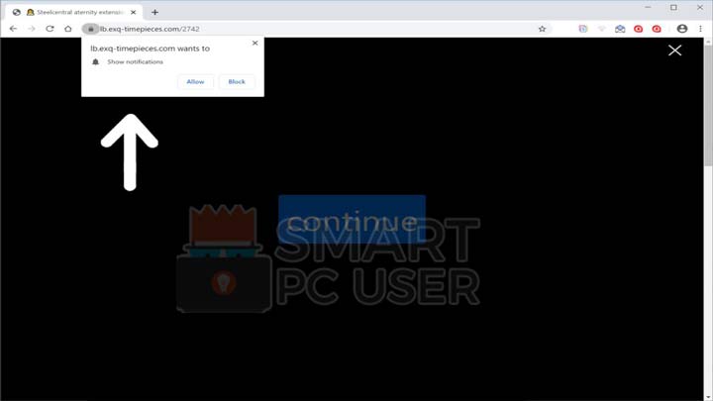
Task: Dismiss the notification permission popup
Action: click(255, 43)
